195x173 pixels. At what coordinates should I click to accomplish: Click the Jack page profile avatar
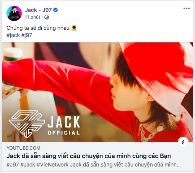[x=14, y=13]
